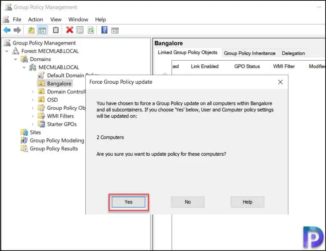Select Sites label in the tree

(x=35, y=132)
